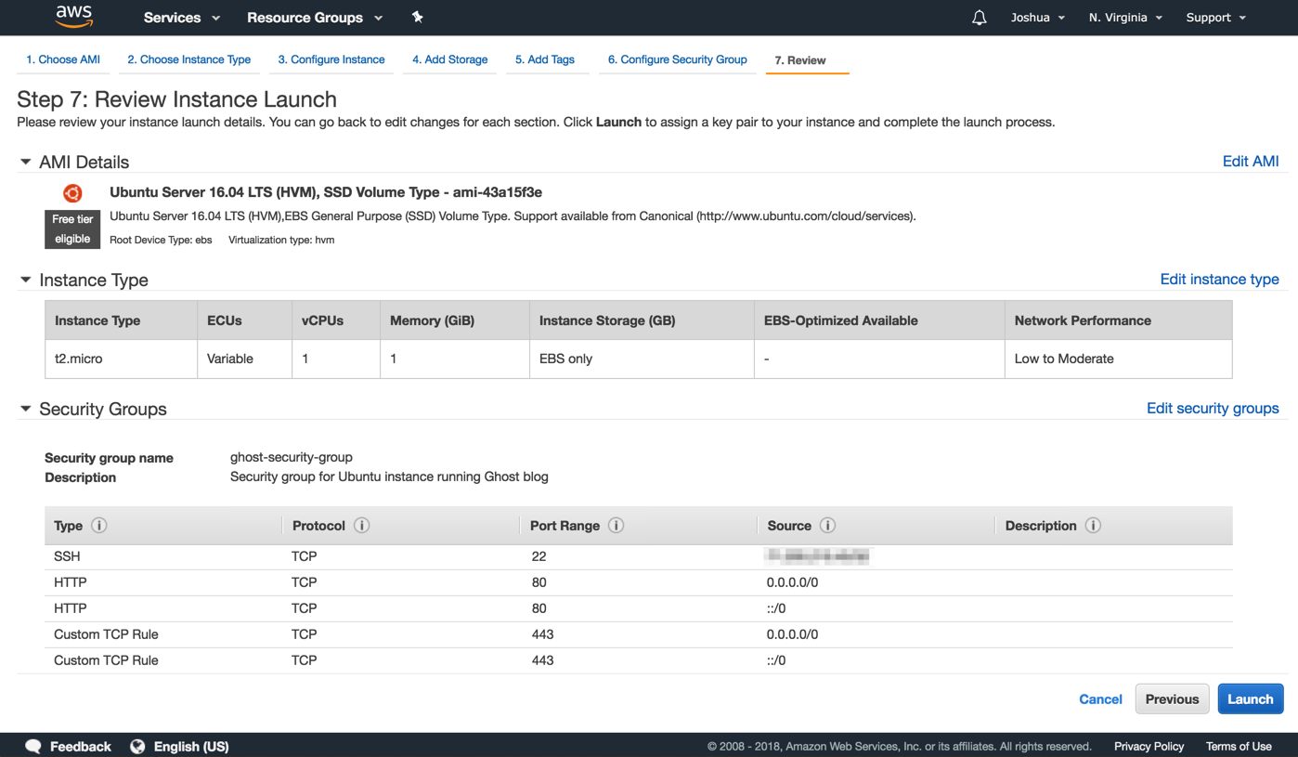Click the info icon beside the Source column
The width and height of the screenshot is (1298, 757).
(x=827, y=525)
